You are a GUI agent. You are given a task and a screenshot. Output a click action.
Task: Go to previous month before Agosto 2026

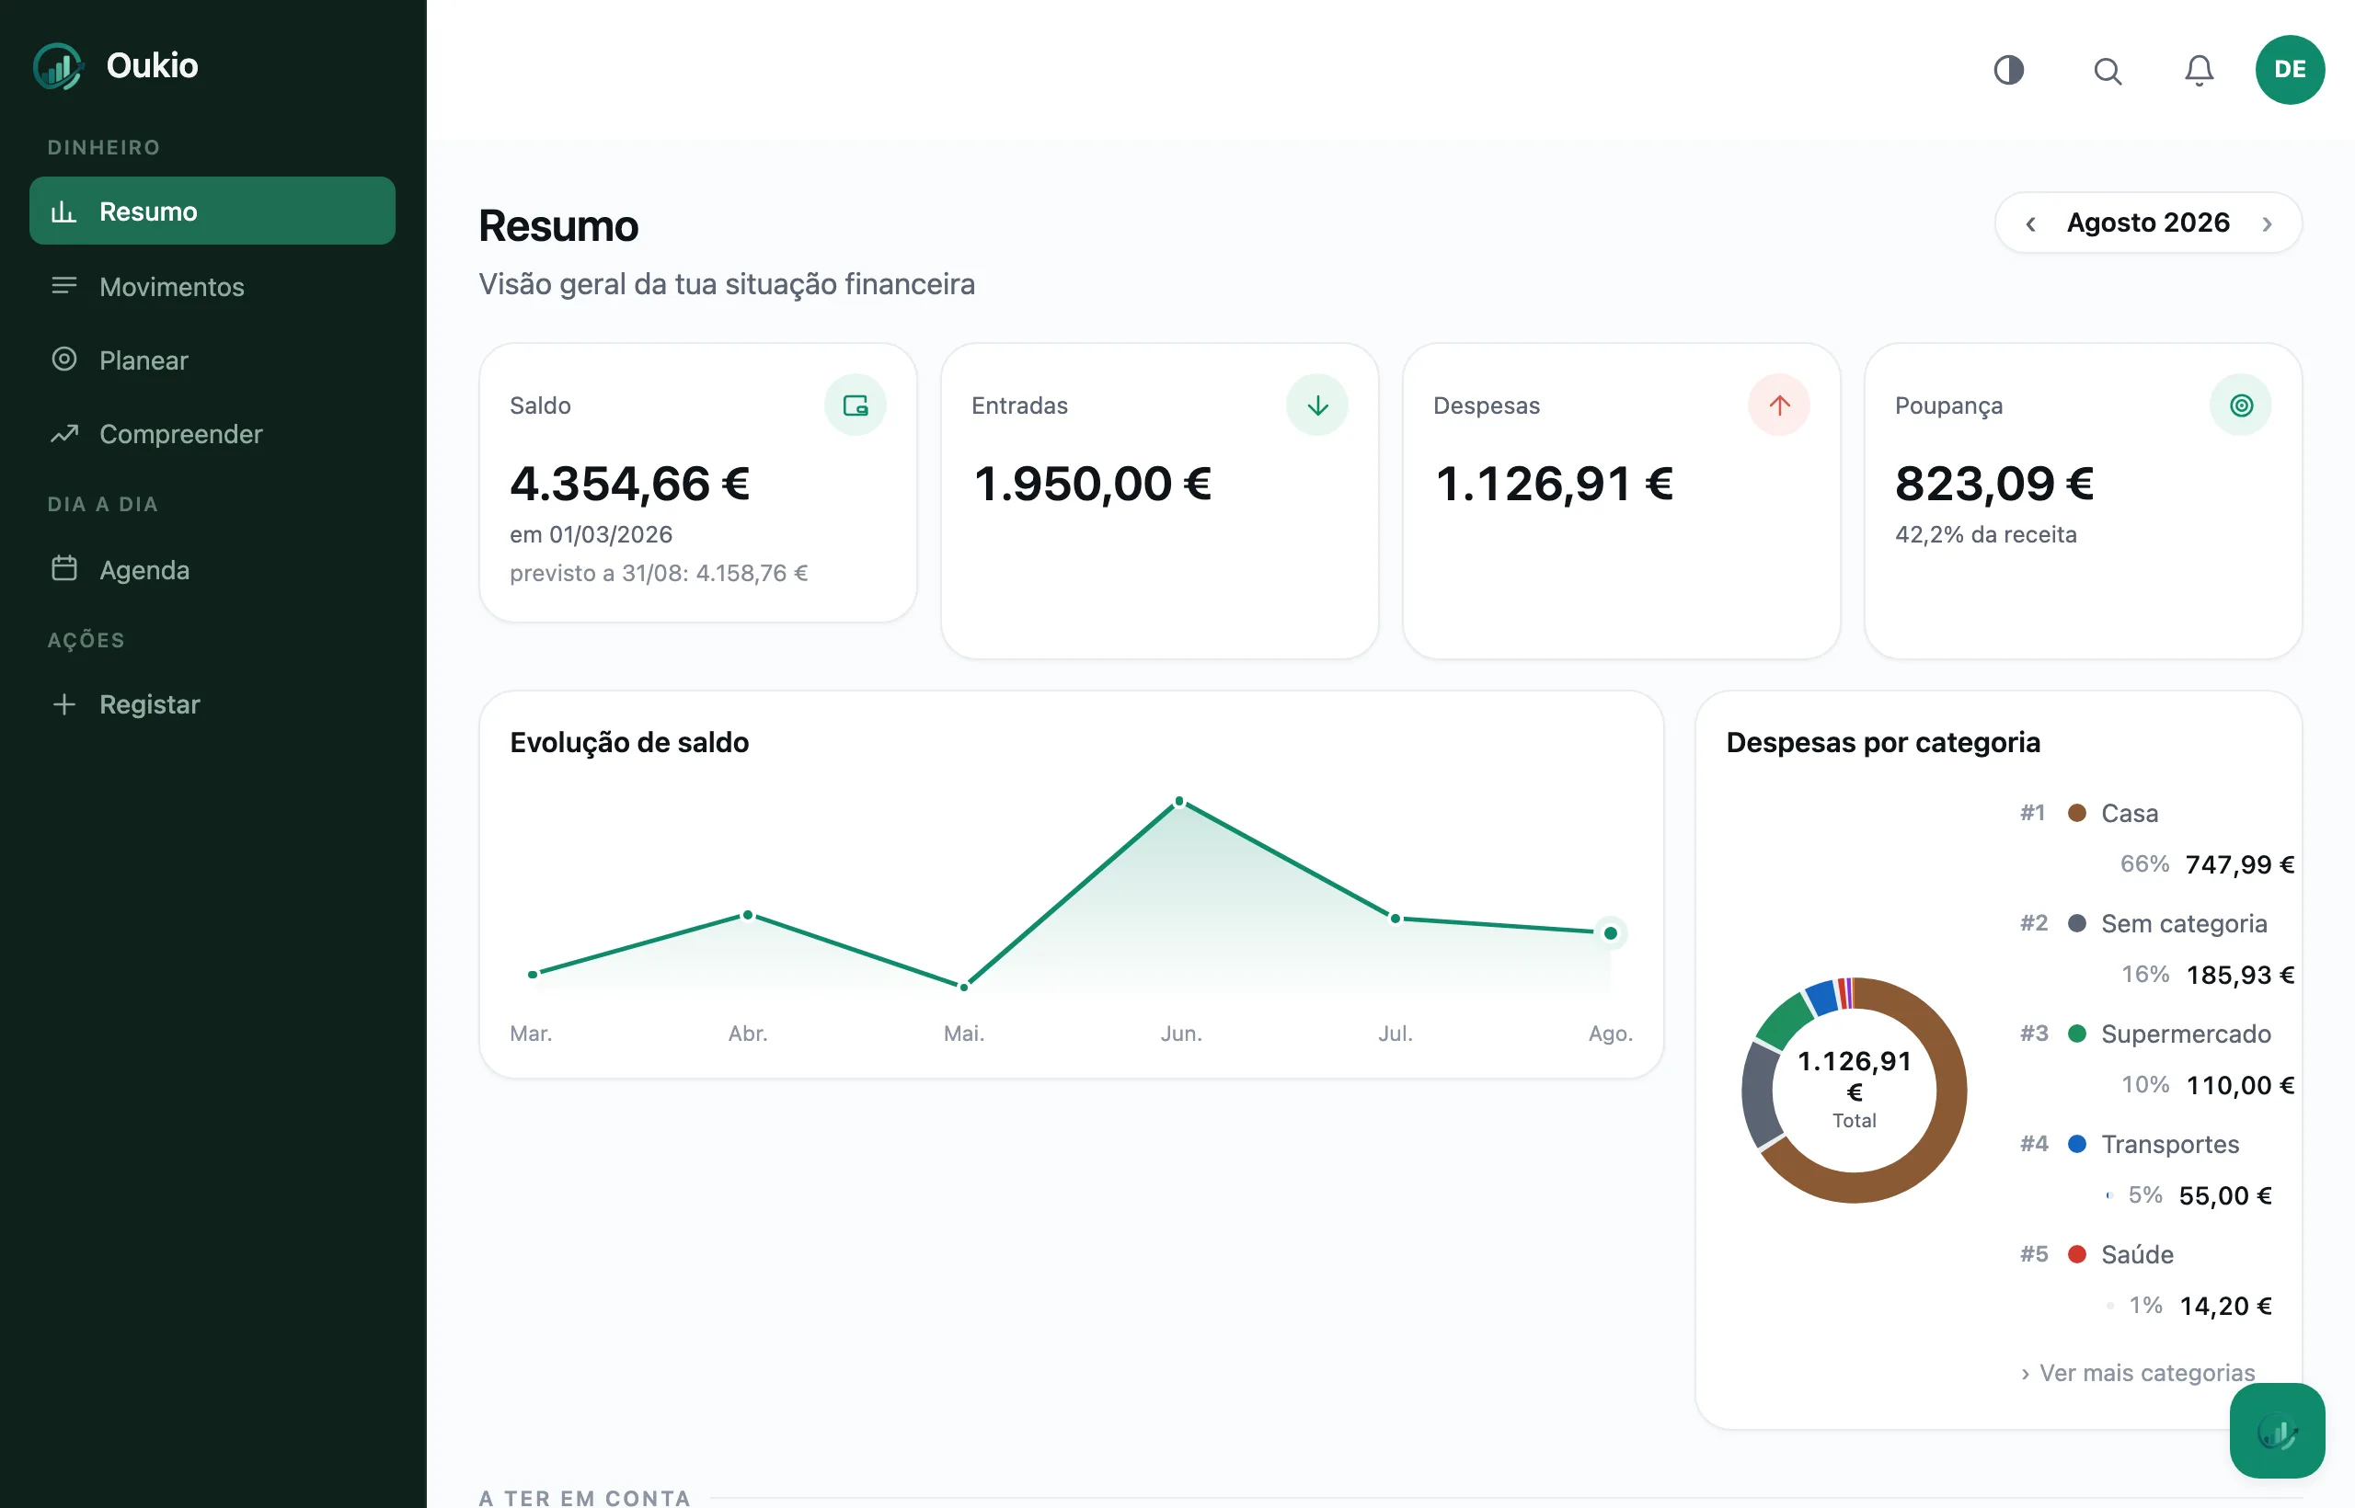click(2031, 223)
